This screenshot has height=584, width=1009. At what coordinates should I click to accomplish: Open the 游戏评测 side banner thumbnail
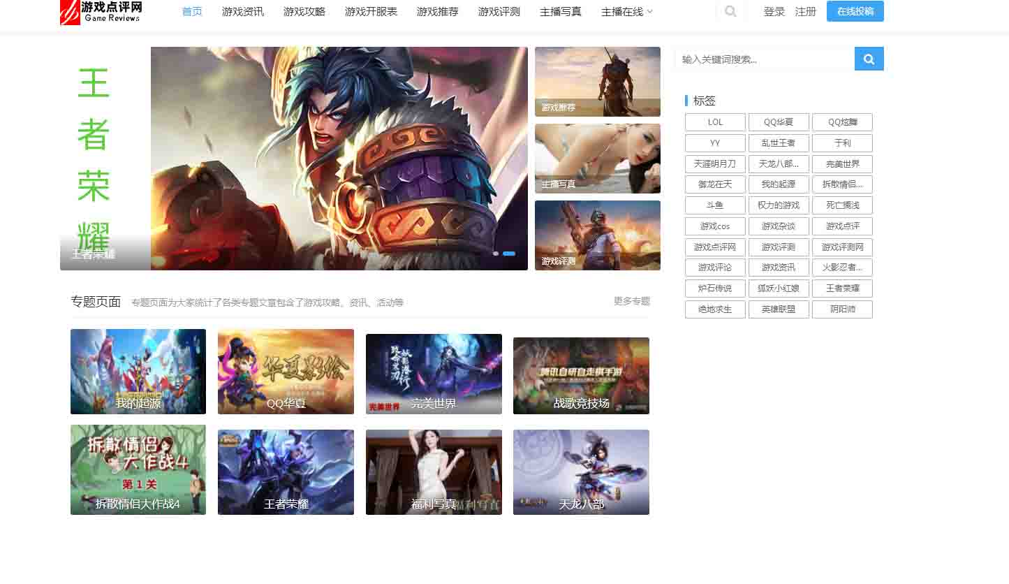pos(598,235)
